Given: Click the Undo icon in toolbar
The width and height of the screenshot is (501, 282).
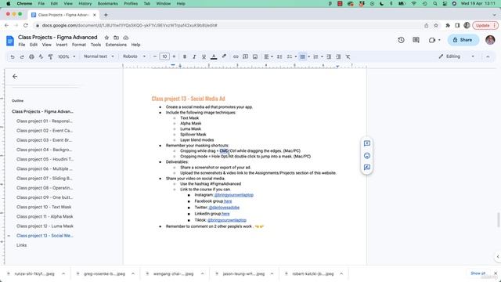Looking at the screenshot, I should coord(13,56).
